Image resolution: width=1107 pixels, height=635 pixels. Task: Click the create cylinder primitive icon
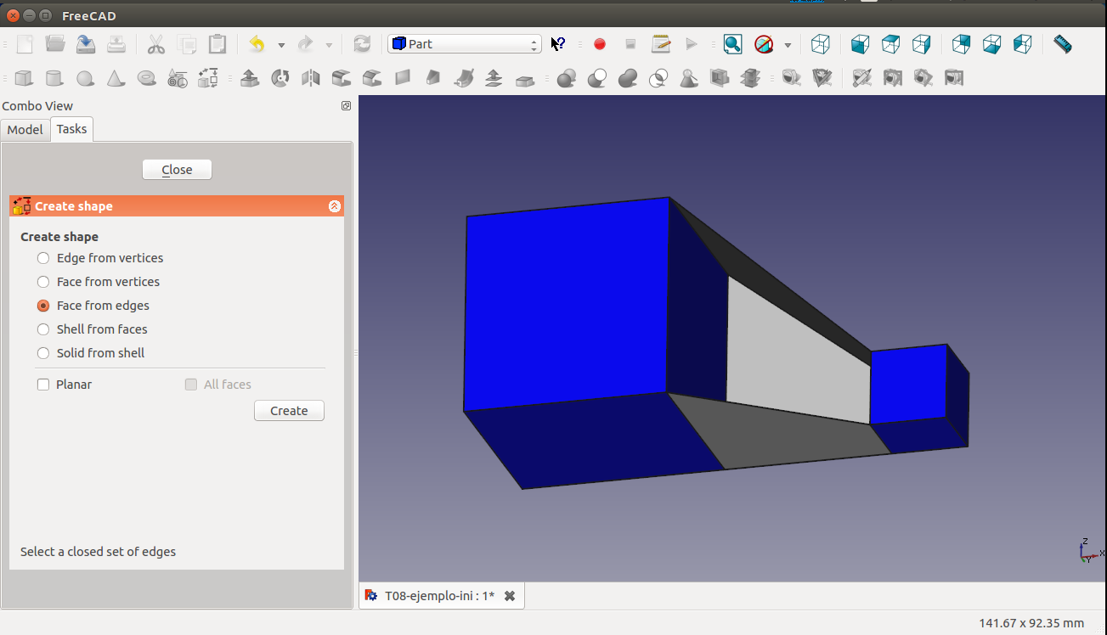coord(54,79)
